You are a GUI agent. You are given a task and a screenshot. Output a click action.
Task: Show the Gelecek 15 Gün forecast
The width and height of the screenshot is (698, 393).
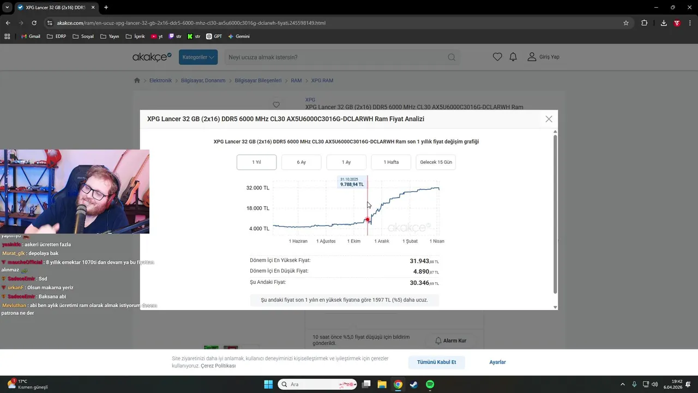[x=436, y=162]
